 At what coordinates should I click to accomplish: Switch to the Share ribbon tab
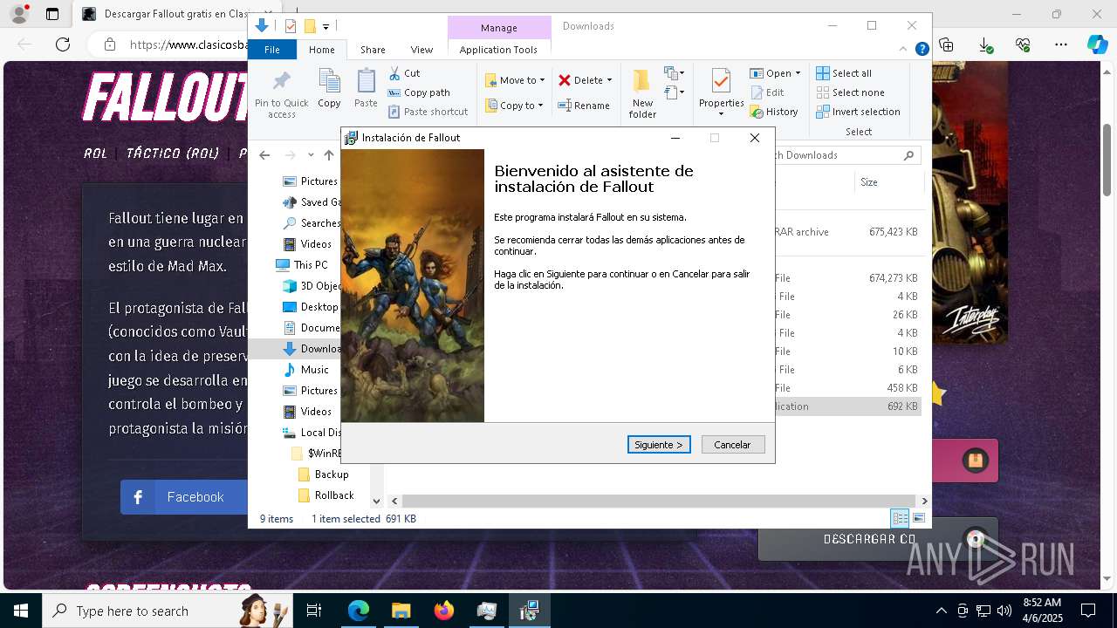point(373,50)
